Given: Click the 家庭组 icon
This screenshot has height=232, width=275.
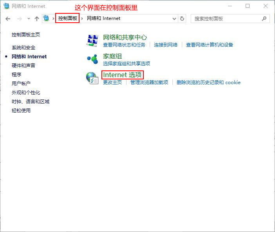Looking at the screenshot, I should tap(92, 59).
